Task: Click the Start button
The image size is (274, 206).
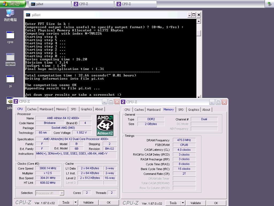Action: click(x=13, y=4)
